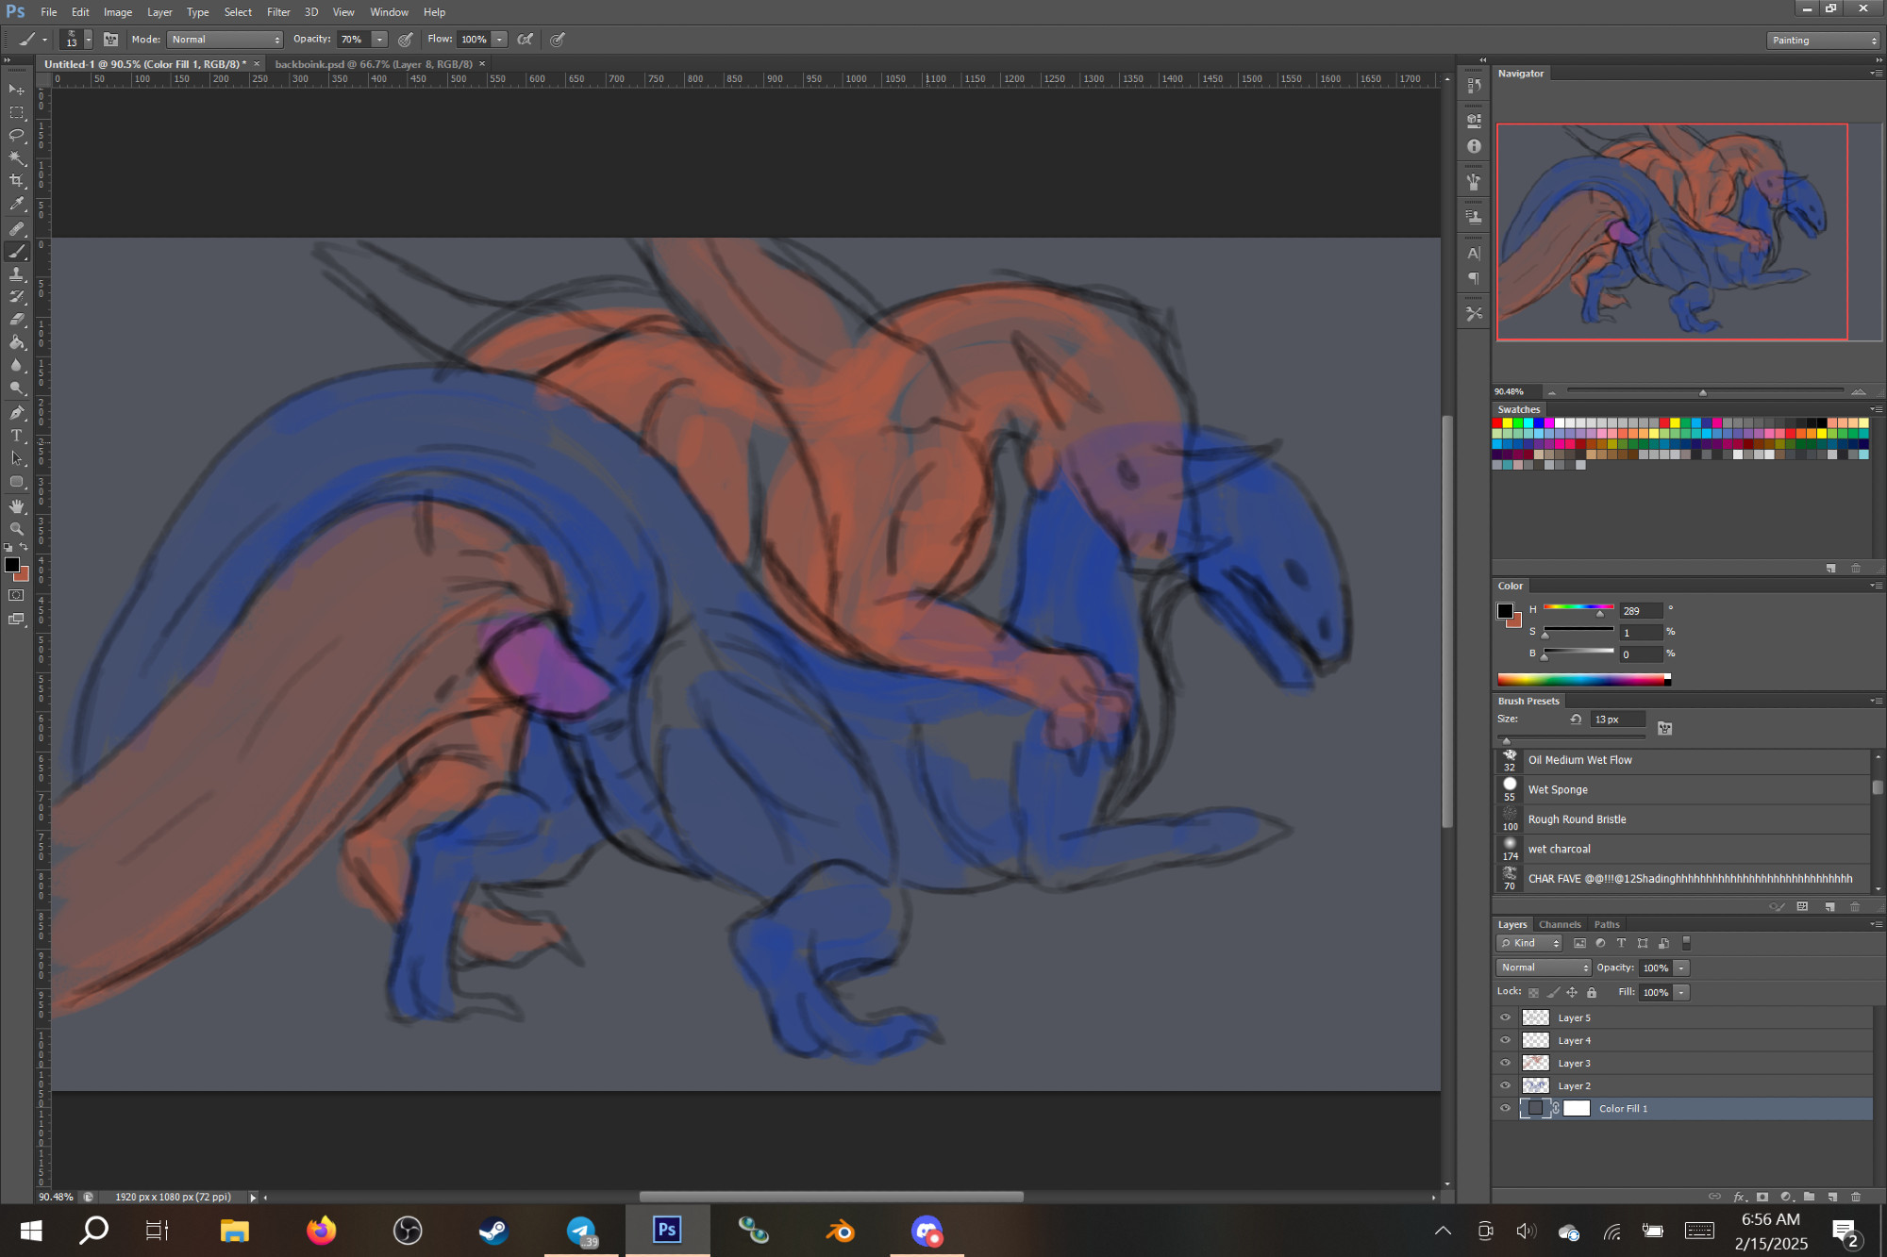1887x1257 pixels.
Task: Toggle Quick Mask mode icon
Action: click(x=17, y=596)
